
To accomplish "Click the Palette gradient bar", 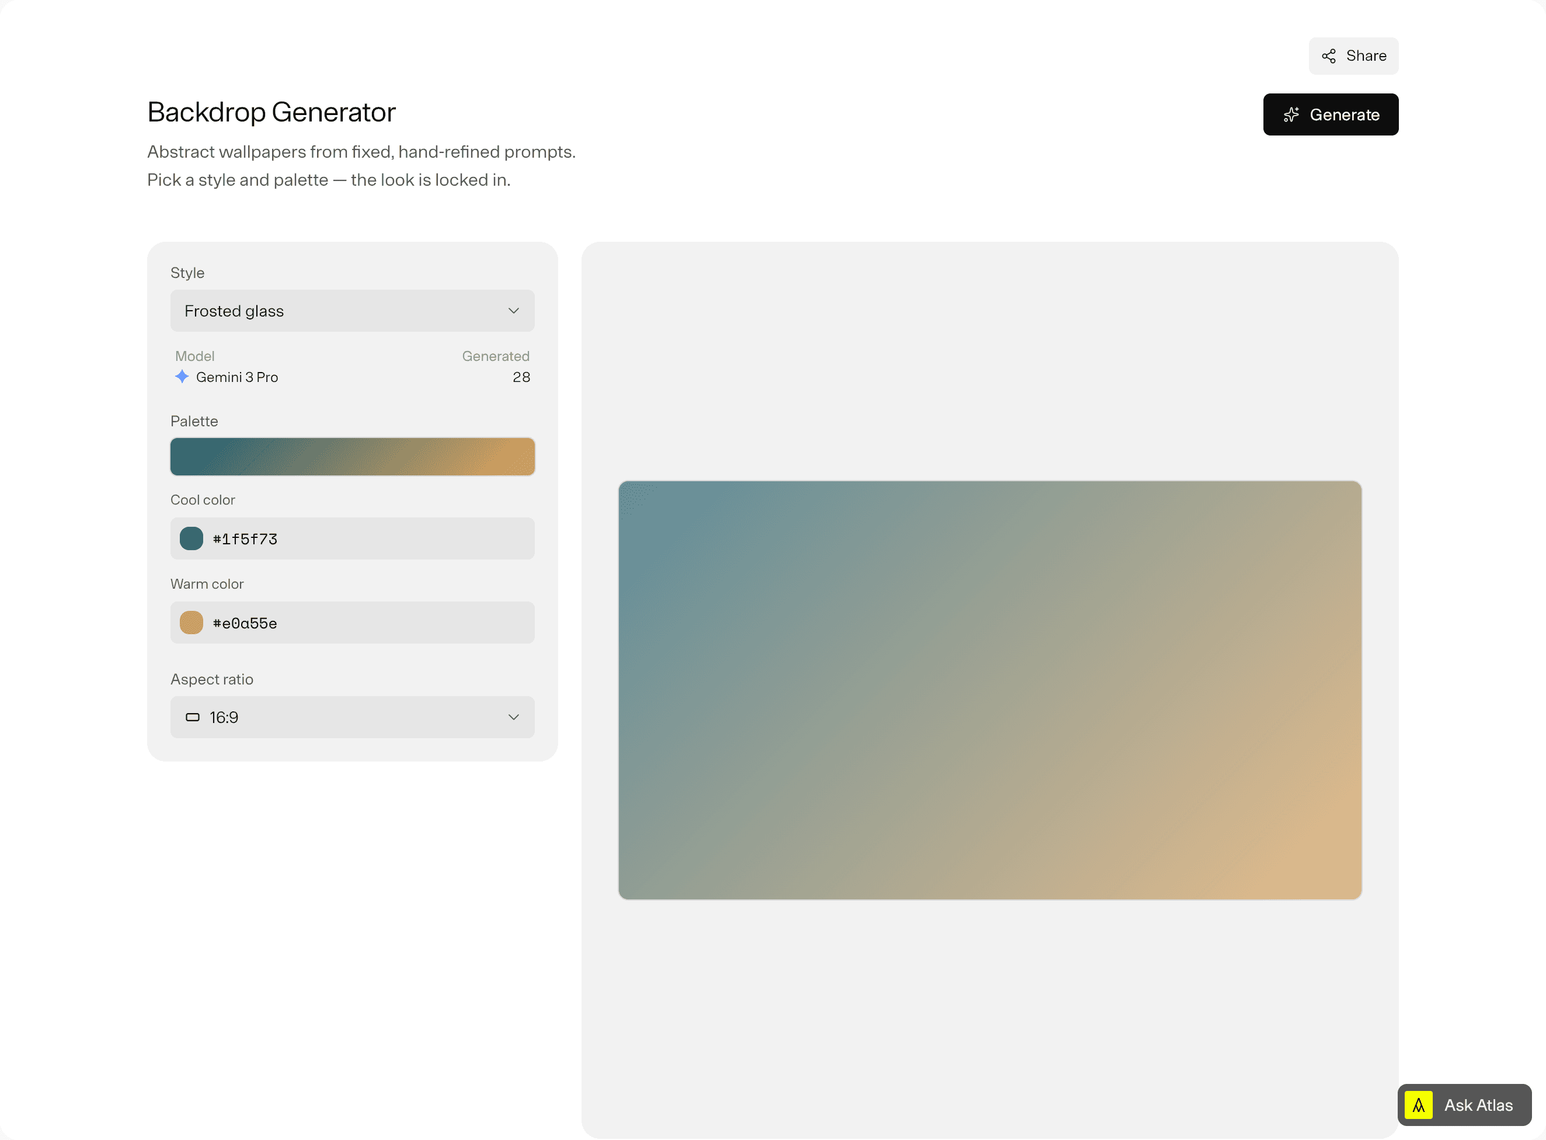I will click(352, 457).
